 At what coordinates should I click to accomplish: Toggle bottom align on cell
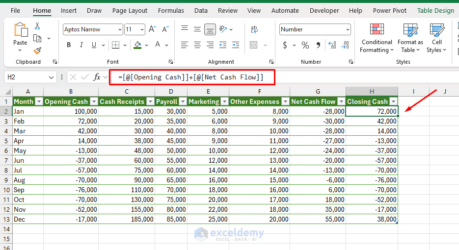pos(210,29)
